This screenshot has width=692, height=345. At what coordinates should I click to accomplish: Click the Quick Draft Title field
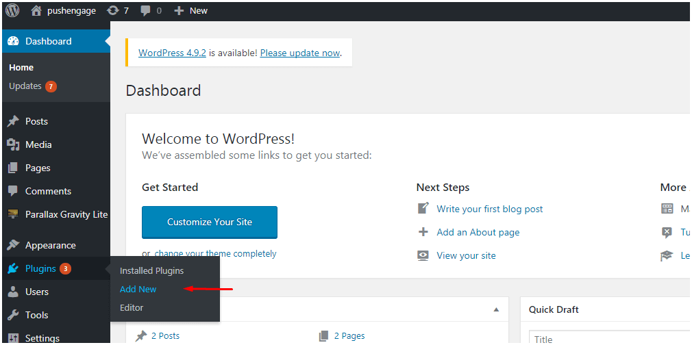coord(610,337)
